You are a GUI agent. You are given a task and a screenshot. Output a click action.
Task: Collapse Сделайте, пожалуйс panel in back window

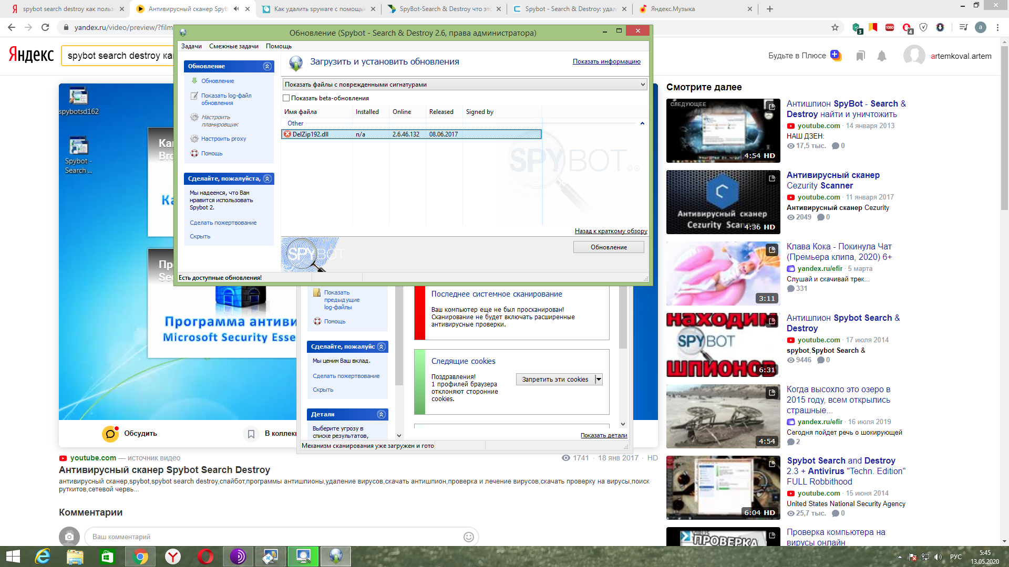coord(382,346)
